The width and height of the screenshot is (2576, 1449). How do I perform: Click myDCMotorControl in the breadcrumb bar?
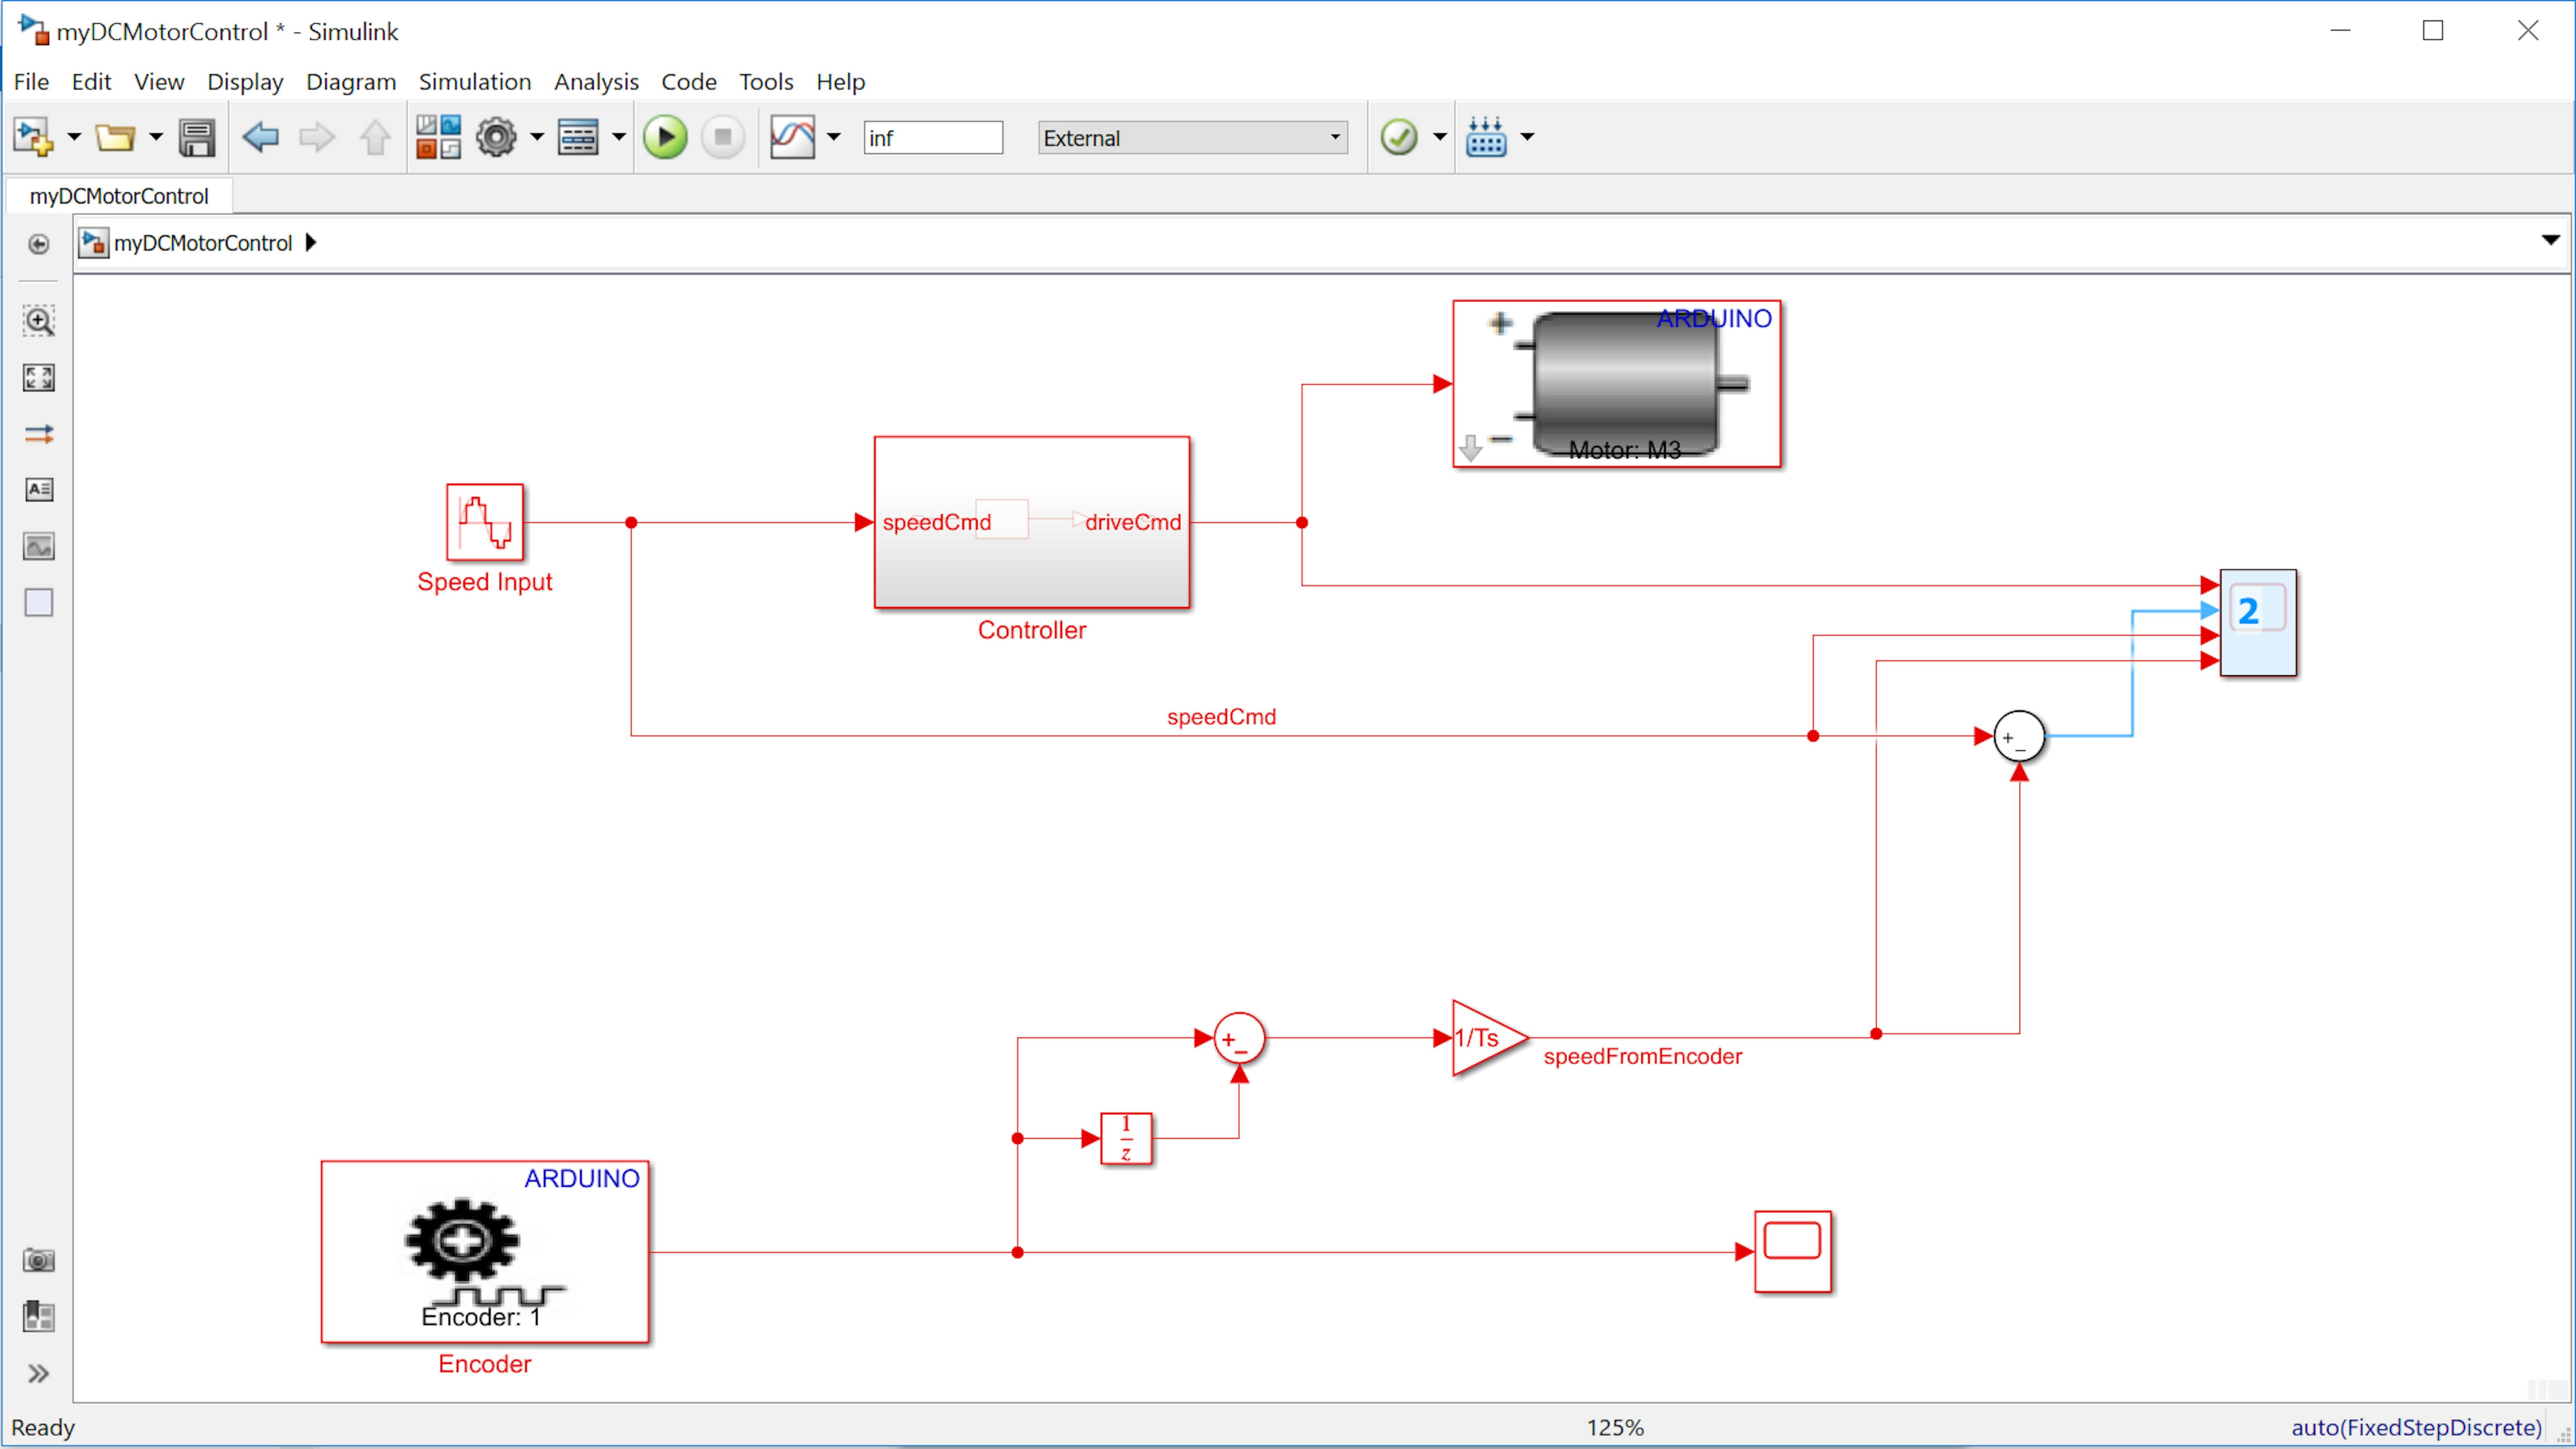point(203,243)
